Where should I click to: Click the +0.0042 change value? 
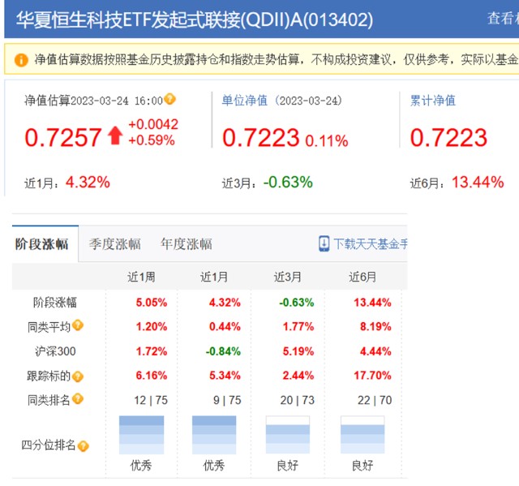tap(153, 124)
